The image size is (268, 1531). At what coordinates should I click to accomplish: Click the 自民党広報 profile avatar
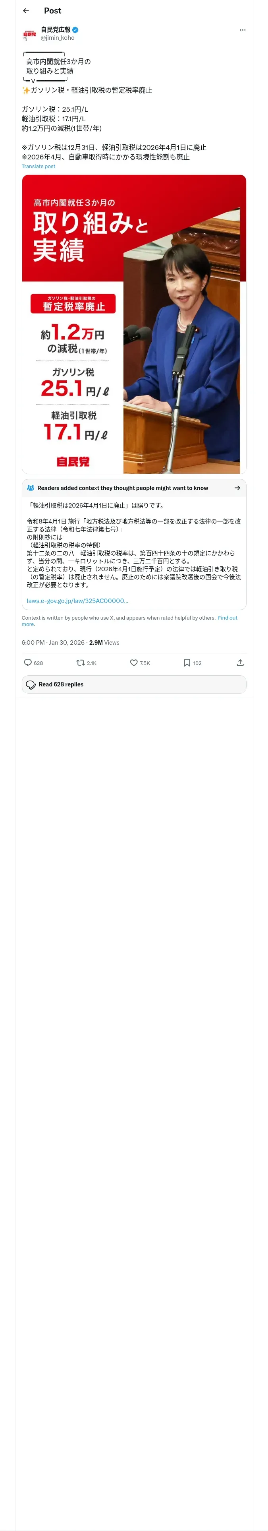[29, 35]
